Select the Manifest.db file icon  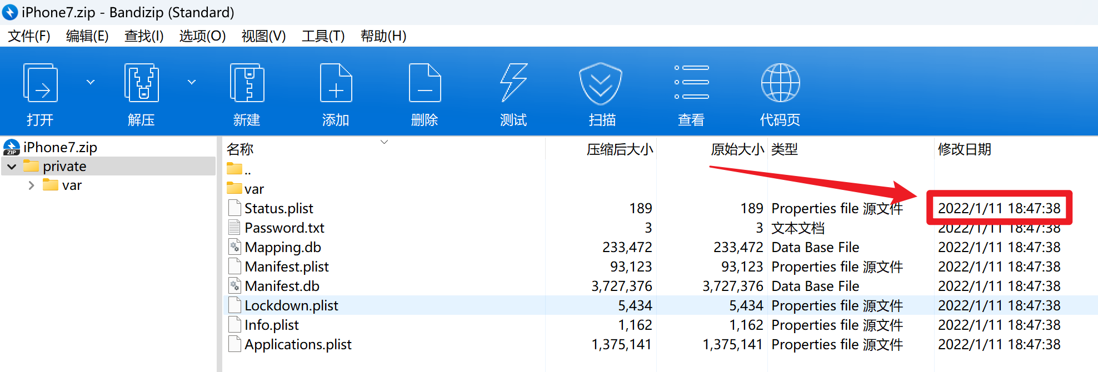[x=234, y=286]
